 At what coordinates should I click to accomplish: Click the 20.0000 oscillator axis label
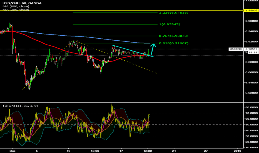[x=251, y=142]
